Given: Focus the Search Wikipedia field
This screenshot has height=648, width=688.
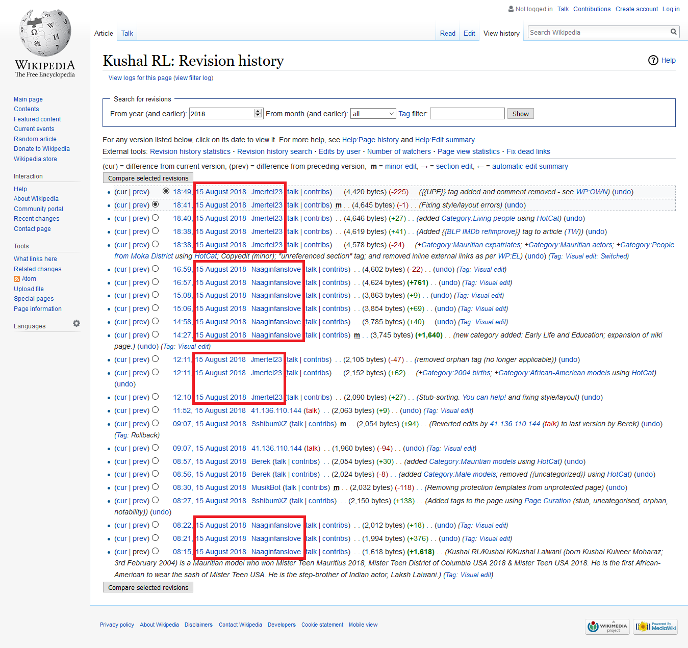Looking at the screenshot, I should 599,32.
